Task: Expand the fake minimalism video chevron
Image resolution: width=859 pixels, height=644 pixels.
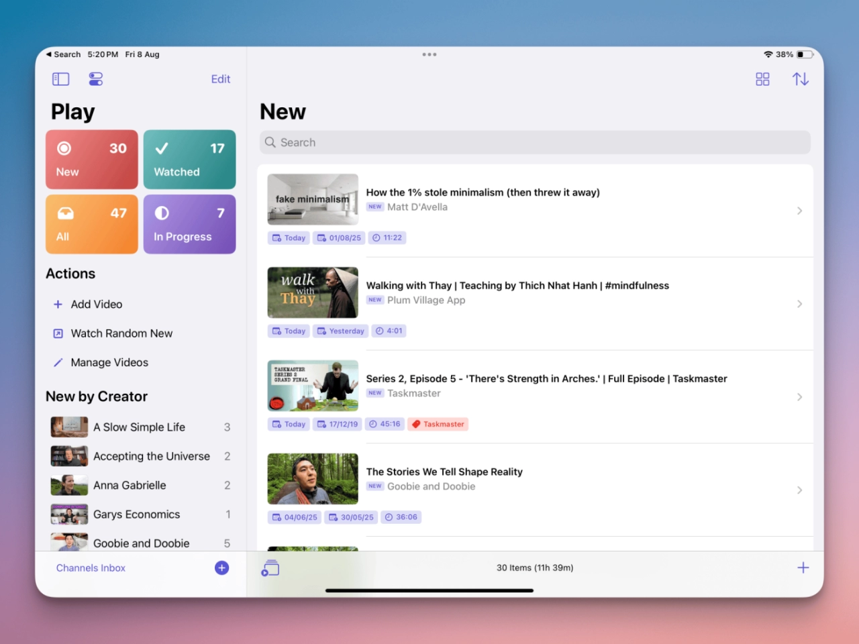Action: point(799,211)
